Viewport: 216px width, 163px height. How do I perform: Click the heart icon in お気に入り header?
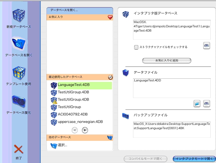[x=110, y=17]
